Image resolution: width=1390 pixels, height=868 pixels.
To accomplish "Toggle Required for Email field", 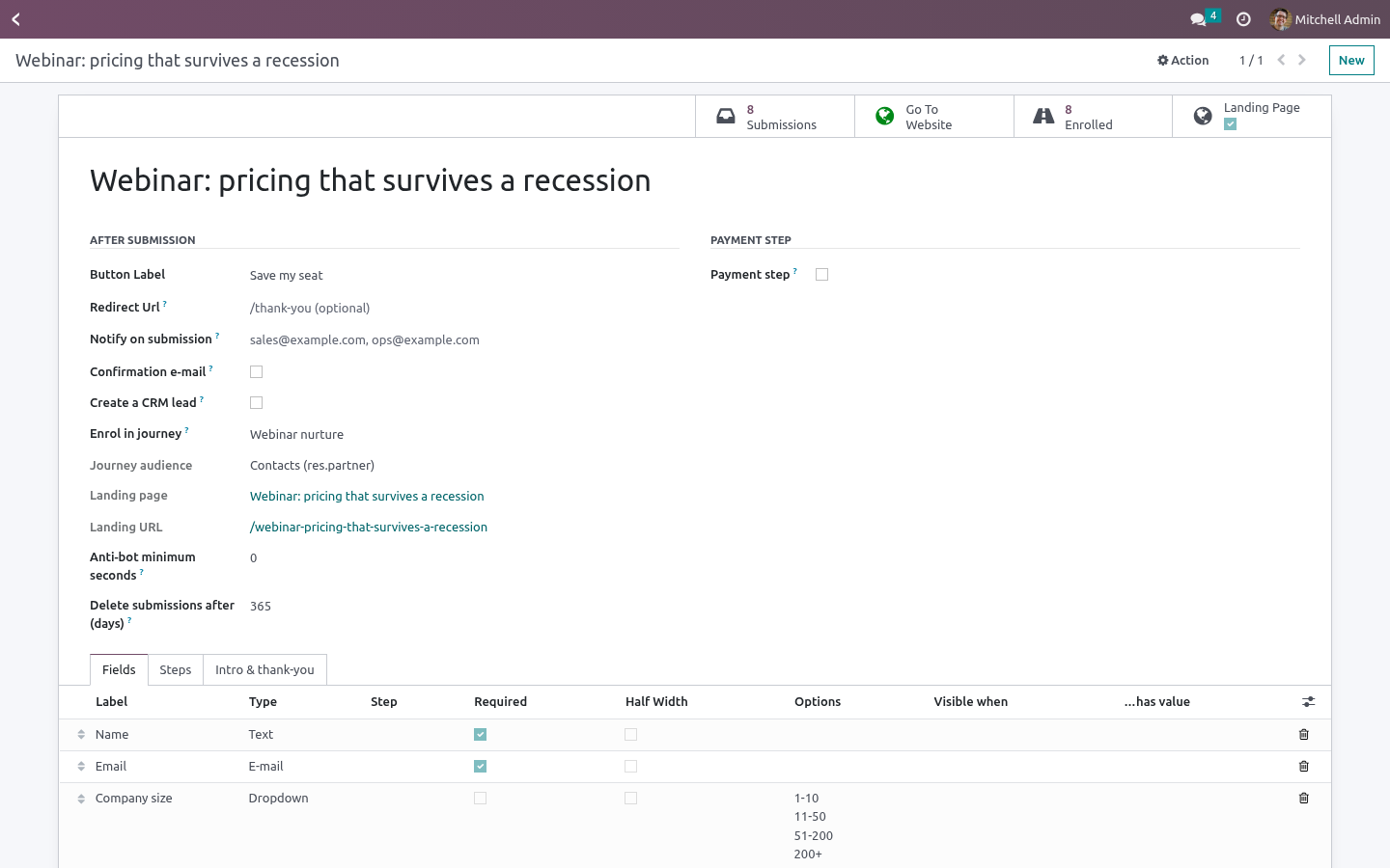I will [x=480, y=767].
